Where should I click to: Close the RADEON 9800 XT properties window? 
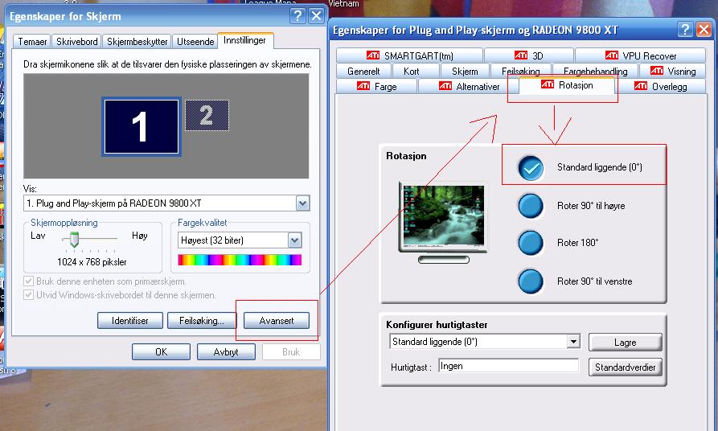point(704,30)
